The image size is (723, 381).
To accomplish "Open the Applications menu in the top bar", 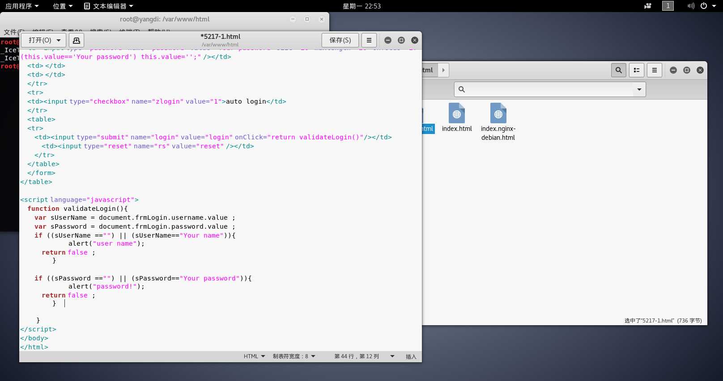I will 22,6.
